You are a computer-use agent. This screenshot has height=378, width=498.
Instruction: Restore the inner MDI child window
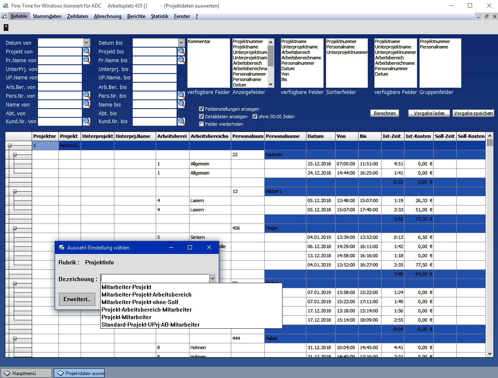pyautogui.click(x=486, y=17)
